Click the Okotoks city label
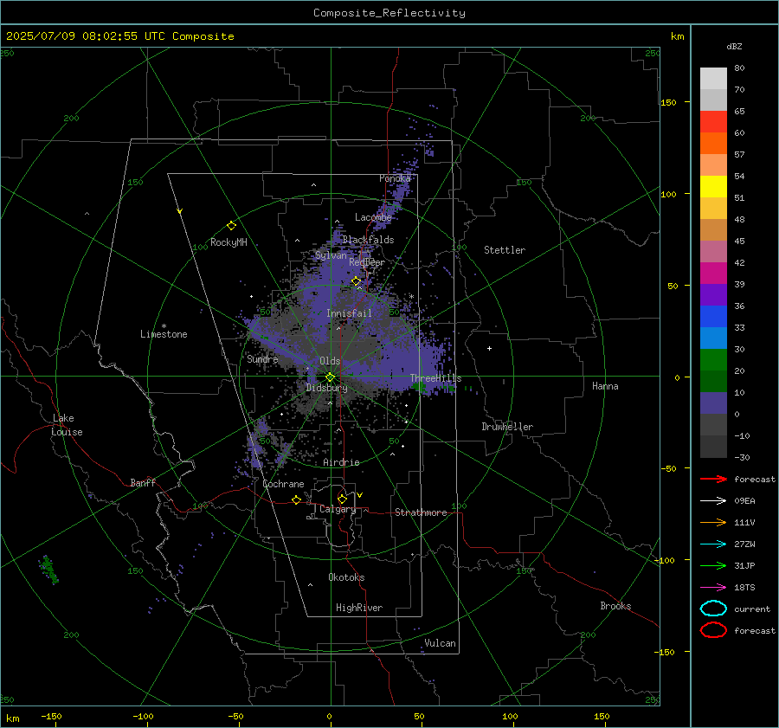 point(346,577)
